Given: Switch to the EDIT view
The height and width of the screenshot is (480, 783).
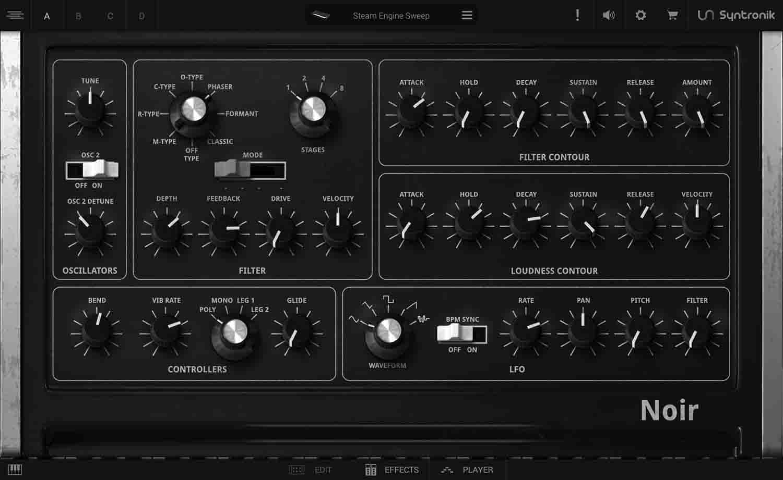Looking at the screenshot, I should coord(311,470).
